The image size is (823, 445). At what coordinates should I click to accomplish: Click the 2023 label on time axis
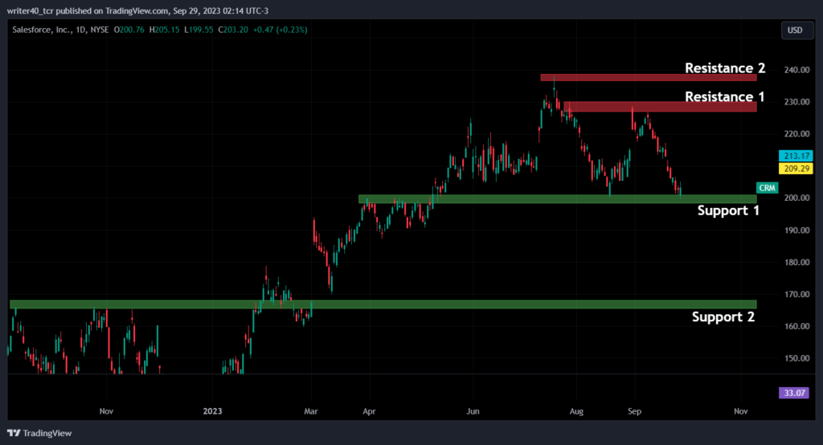(212, 411)
